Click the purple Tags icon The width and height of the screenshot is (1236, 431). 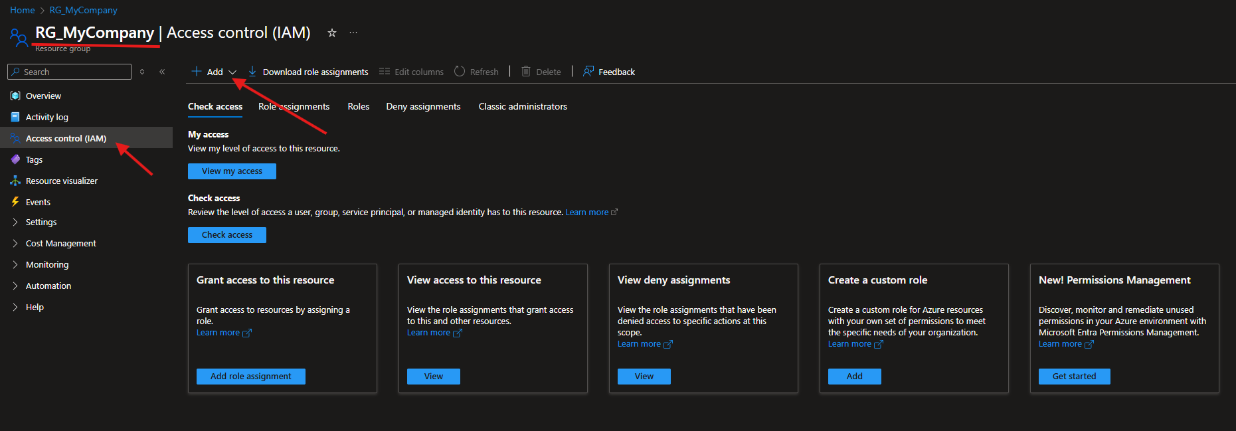[15, 159]
